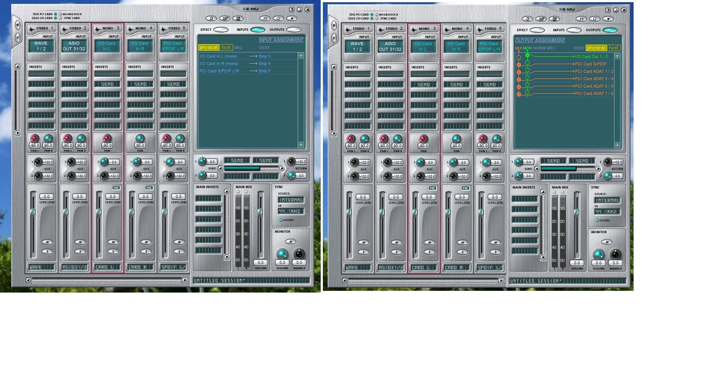Click Main Mix volume fader handle, left window

(x=260, y=212)
